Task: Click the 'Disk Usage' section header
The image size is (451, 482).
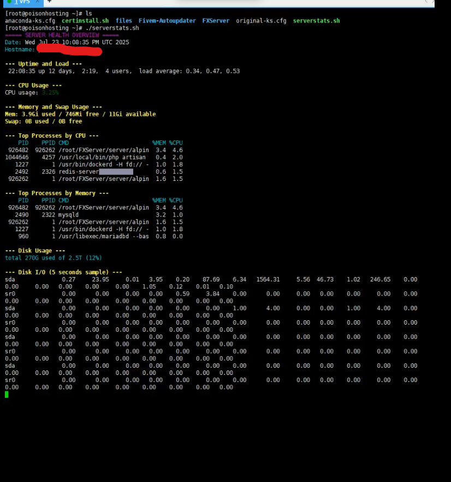Action: pos(35,250)
